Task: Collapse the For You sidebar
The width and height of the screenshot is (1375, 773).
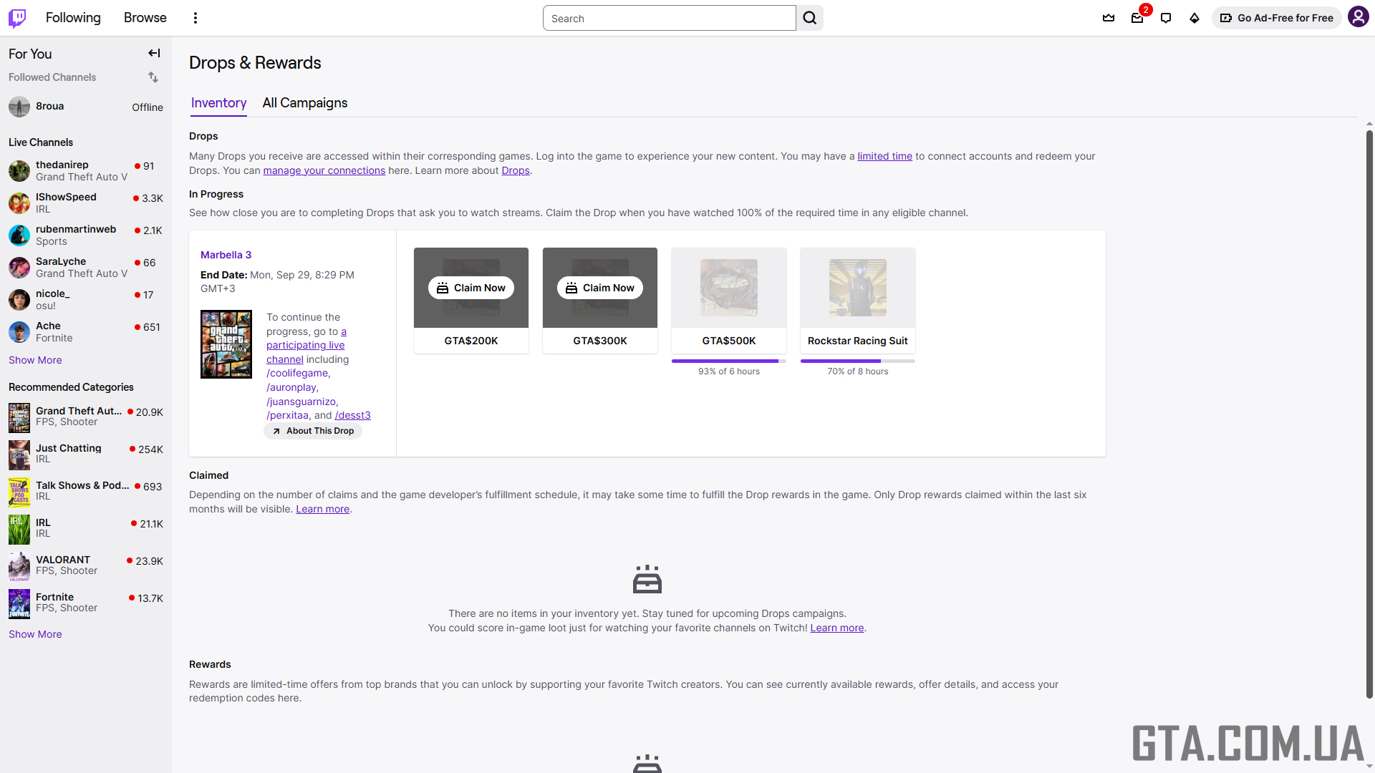Action: click(154, 54)
